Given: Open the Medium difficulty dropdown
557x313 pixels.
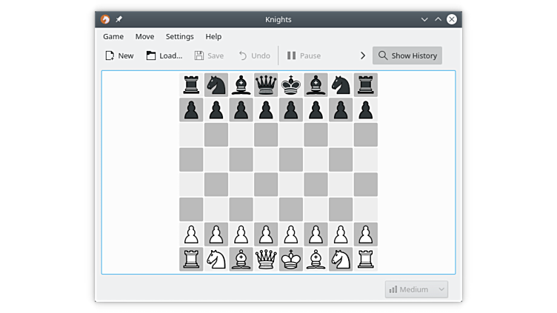Looking at the screenshot, I should coord(416,289).
